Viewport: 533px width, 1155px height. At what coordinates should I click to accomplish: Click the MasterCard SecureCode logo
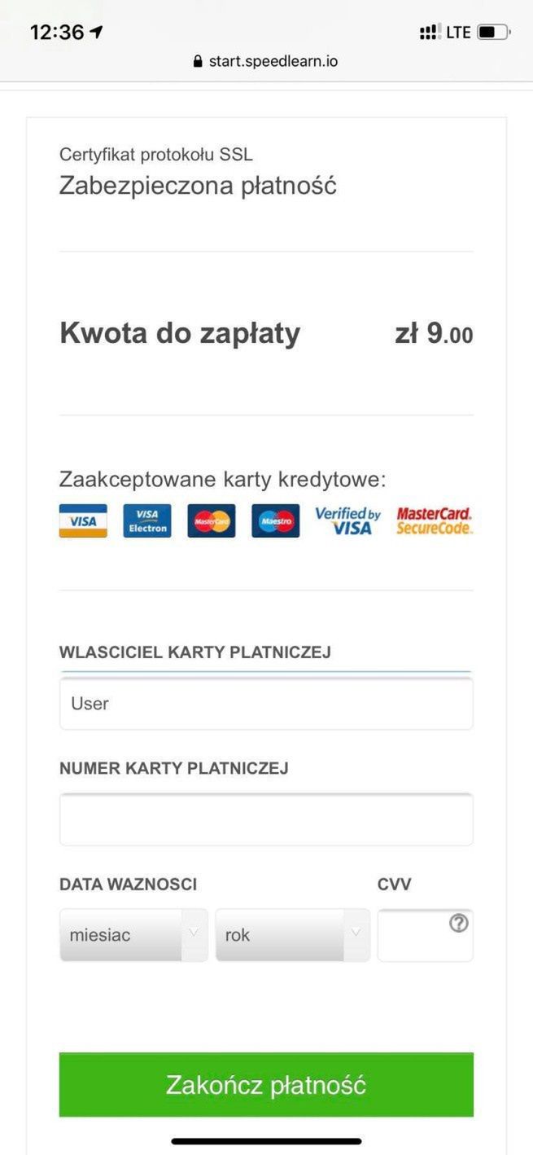(434, 520)
